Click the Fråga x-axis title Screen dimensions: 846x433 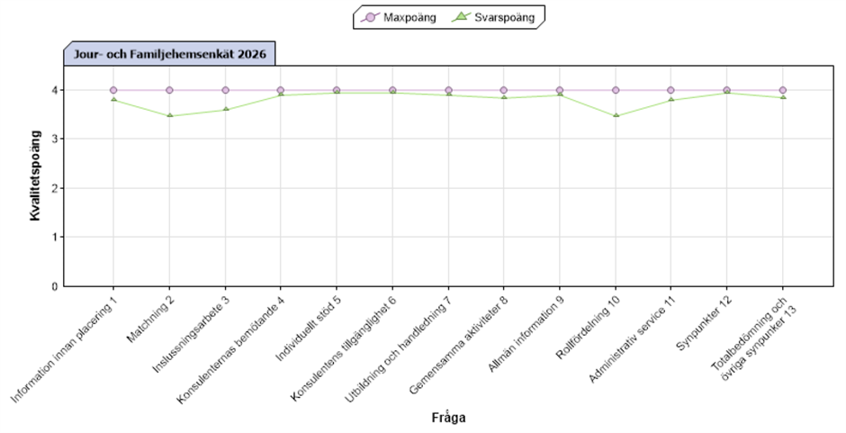coord(448,418)
